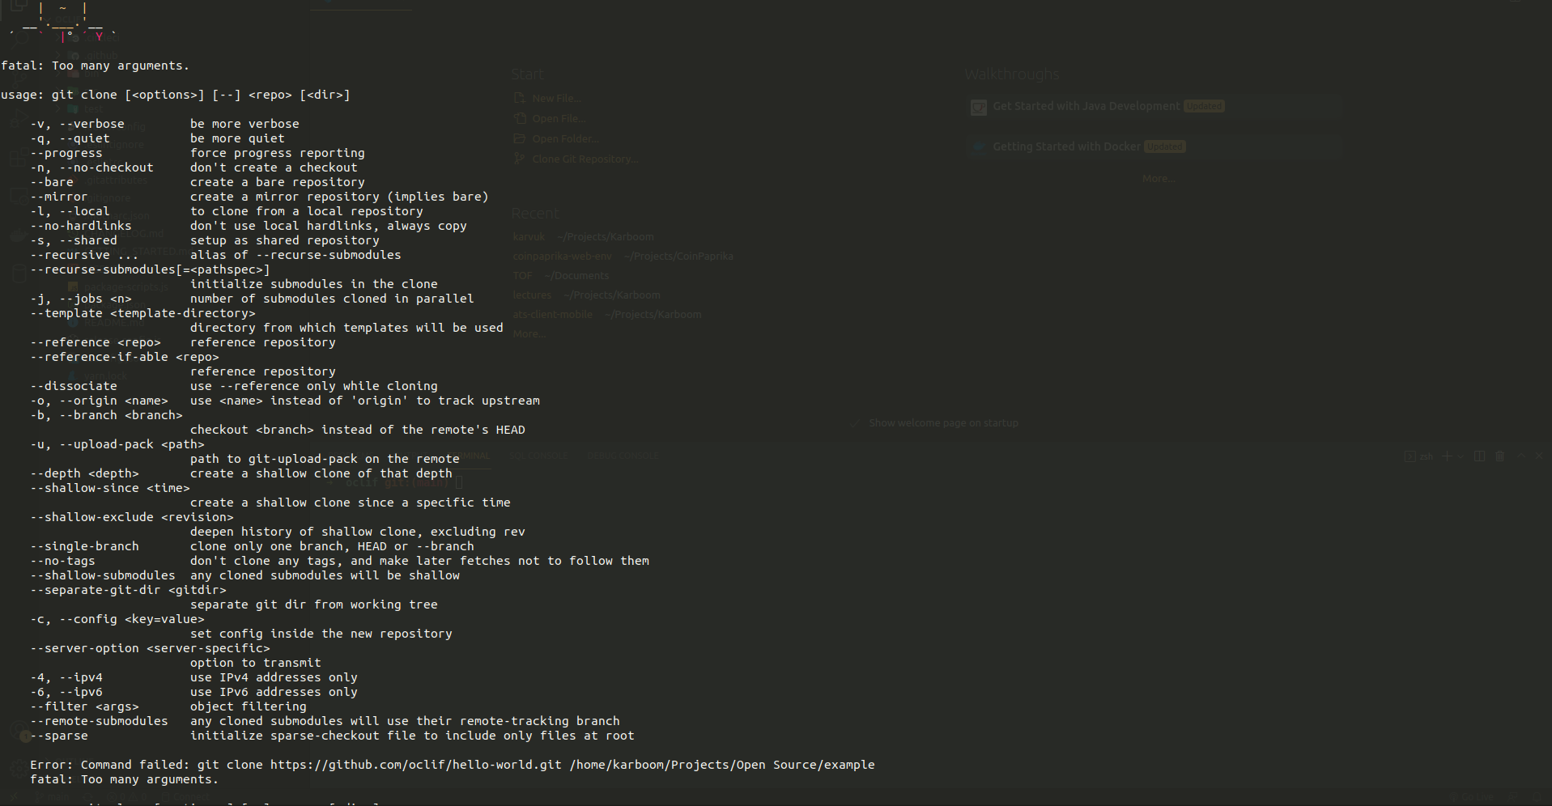Open the terminal launch profile dropdown
The height and width of the screenshot is (806, 1552).
pos(1461,456)
